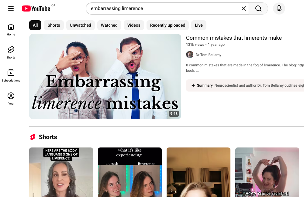Viewport: 304px width, 197px height.
Task: Open Shorts in the sidebar
Action: pos(11,53)
